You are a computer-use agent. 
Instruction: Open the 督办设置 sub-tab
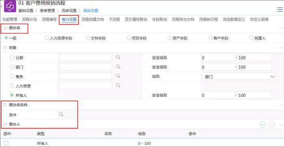[x=69, y=19]
